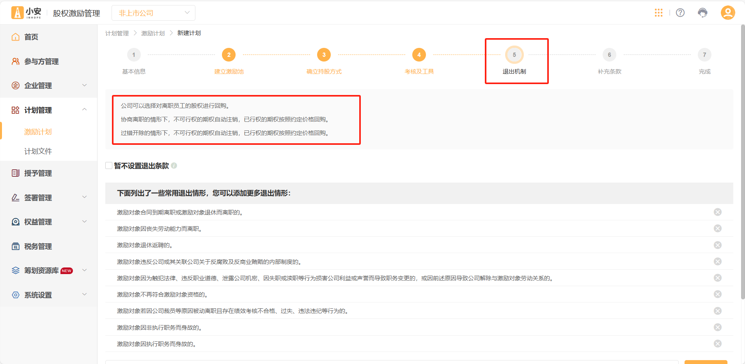
Task: Click the 企业管理 sidebar icon
Action: click(16, 86)
